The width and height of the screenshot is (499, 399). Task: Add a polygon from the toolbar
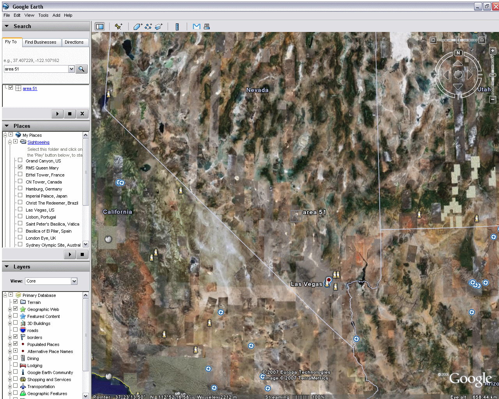138,26
